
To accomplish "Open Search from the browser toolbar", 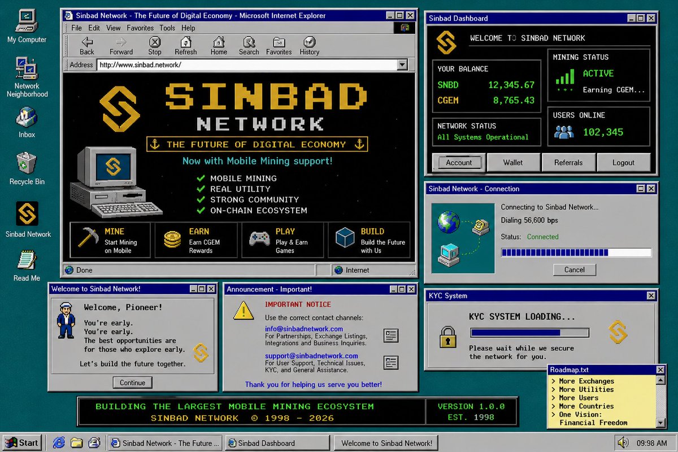I will coord(249,46).
